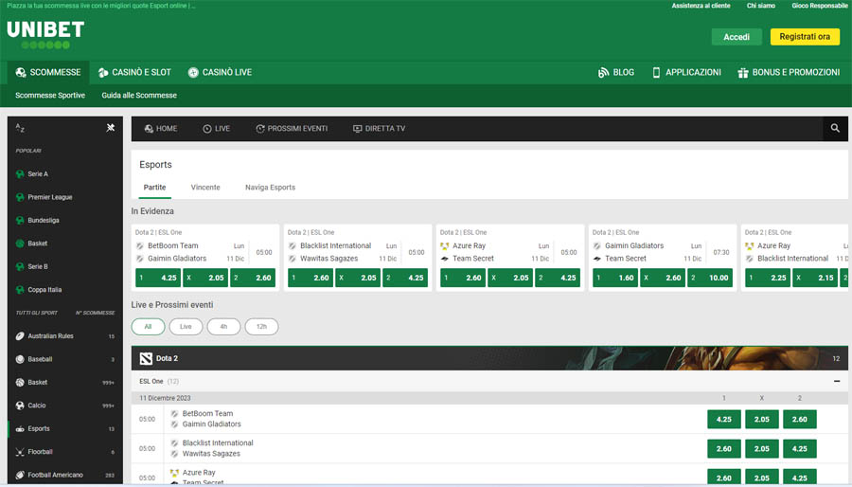Click the Serie B shield icon
This screenshot has height=487, width=852.
[x=20, y=267]
